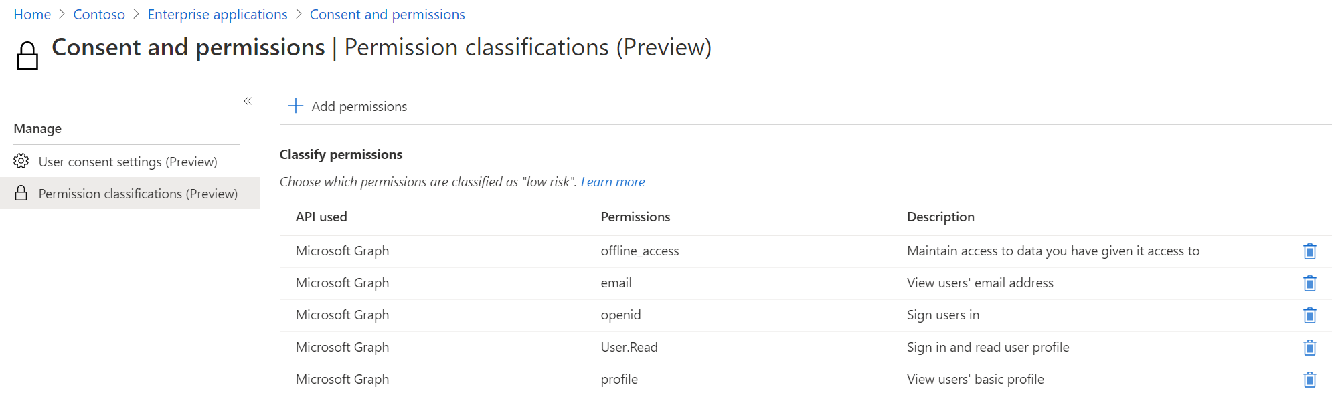Select Permission classifications (Preview) menu item
The width and height of the screenshot is (1332, 405).
[138, 194]
